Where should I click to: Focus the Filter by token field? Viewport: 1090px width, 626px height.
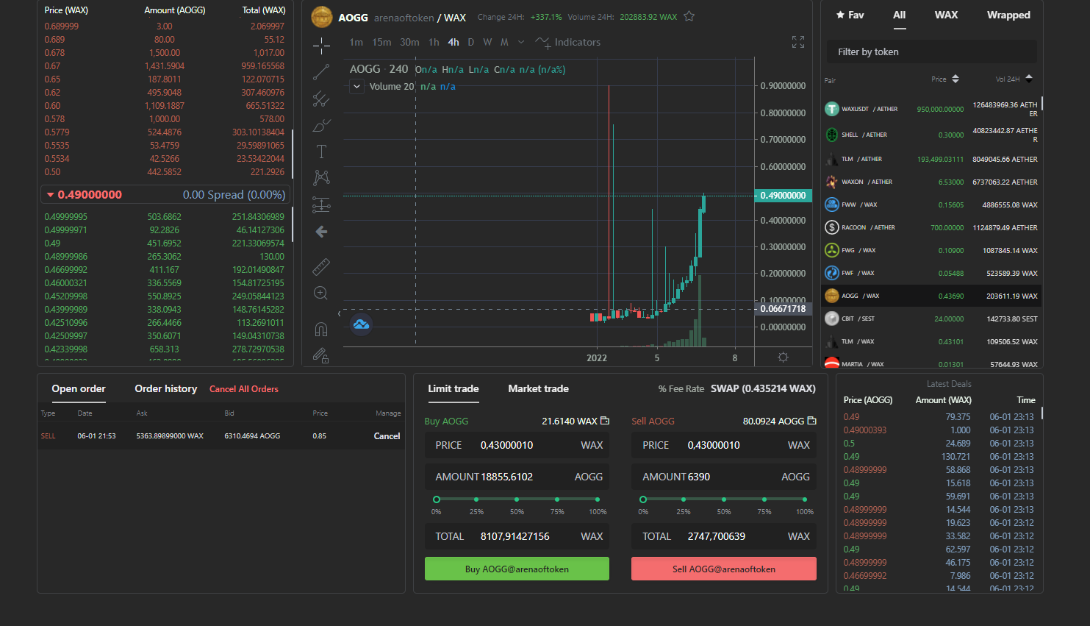(x=931, y=51)
